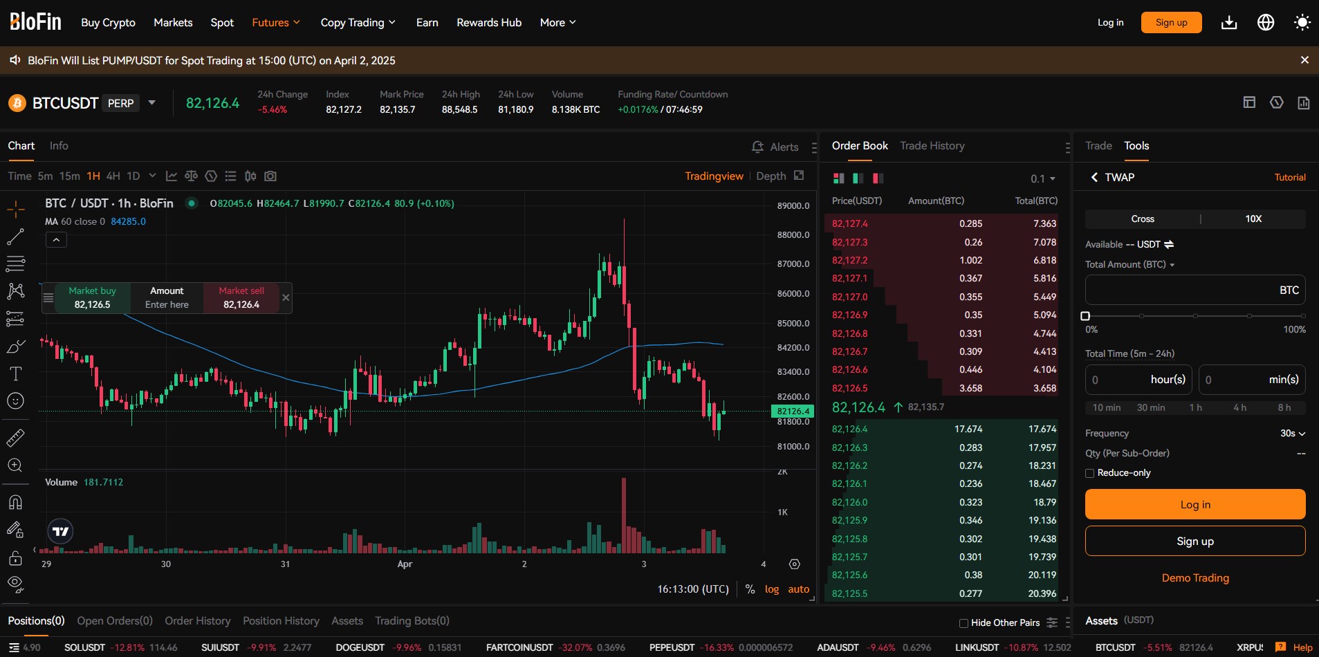The image size is (1319, 657).
Task: Change the 30s Frequency dropdown
Action: (1292, 433)
